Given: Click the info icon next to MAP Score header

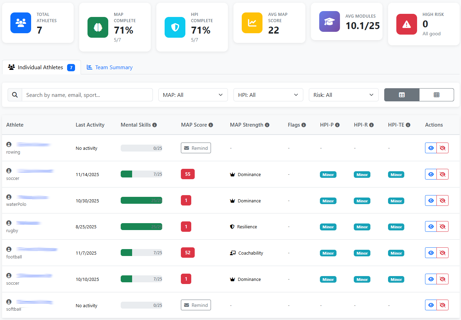Looking at the screenshot, I should click(x=211, y=125).
